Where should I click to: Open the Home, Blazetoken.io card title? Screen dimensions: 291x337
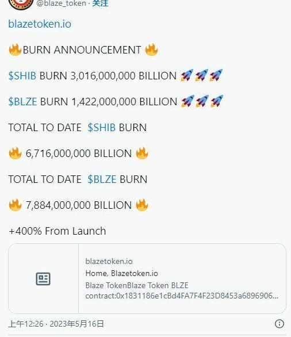click(x=122, y=273)
